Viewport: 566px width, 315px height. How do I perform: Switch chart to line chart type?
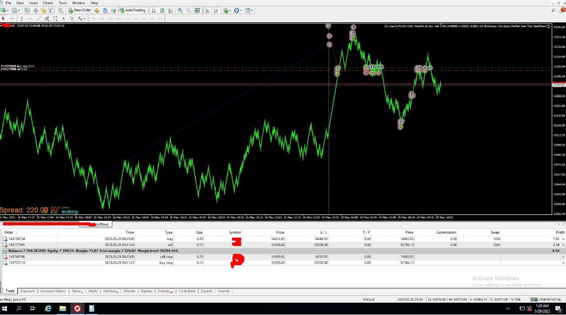pyautogui.click(x=170, y=10)
